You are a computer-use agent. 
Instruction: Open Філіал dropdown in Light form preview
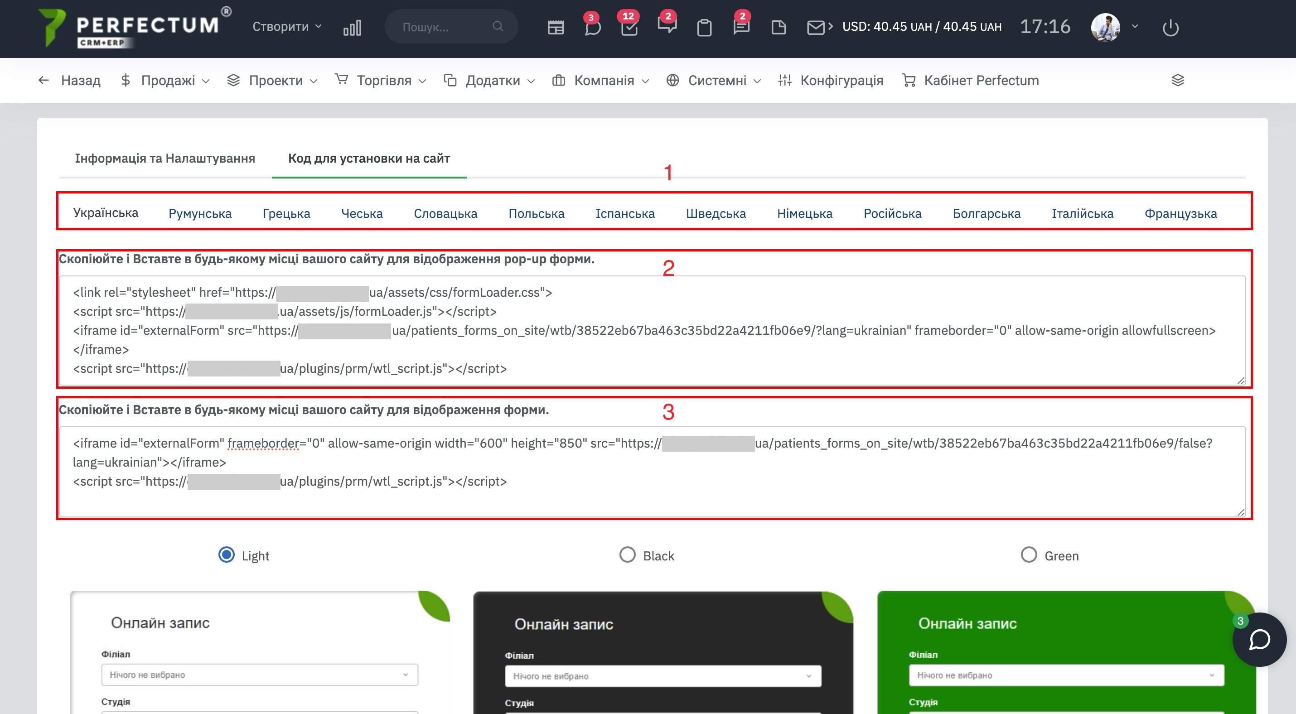260,675
